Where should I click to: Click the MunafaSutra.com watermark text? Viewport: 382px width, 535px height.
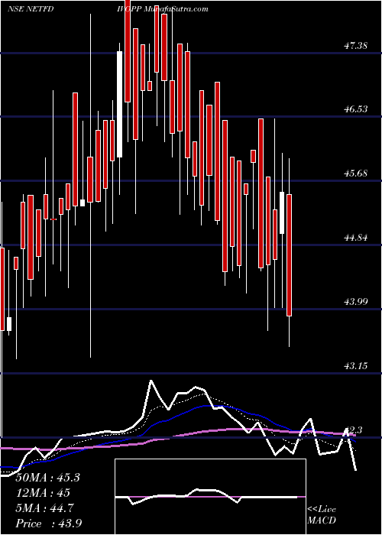click(x=176, y=9)
